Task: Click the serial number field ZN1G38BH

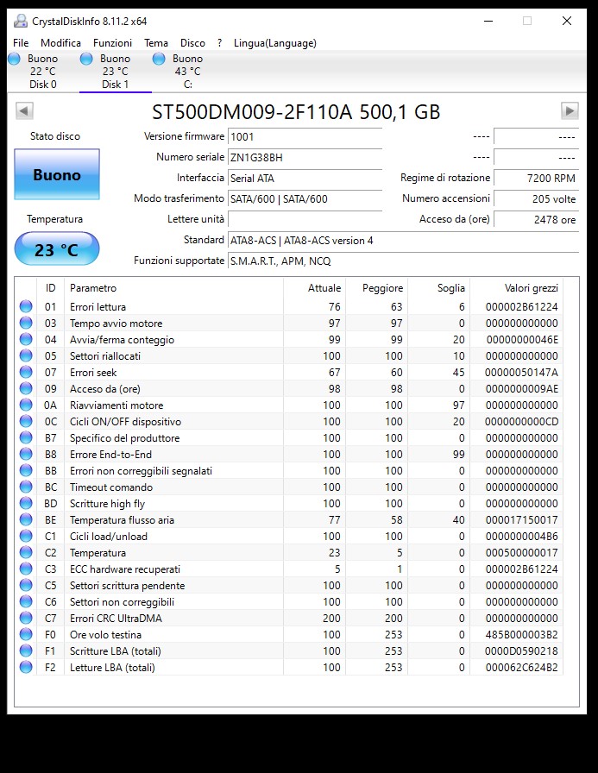Action: 305,157
